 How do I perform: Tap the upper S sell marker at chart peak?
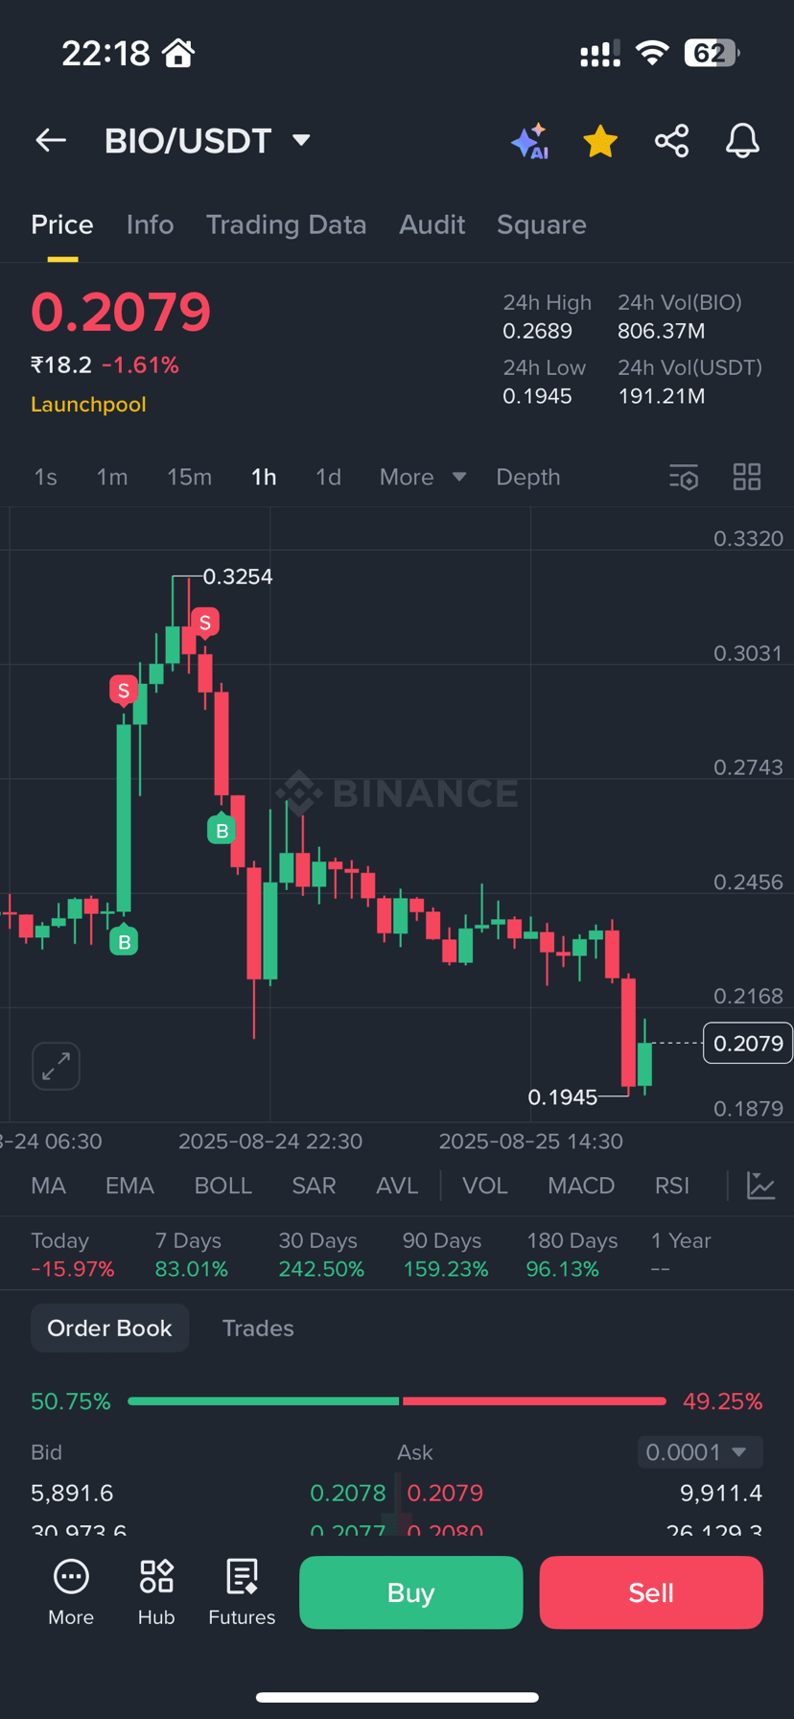[204, 624]
